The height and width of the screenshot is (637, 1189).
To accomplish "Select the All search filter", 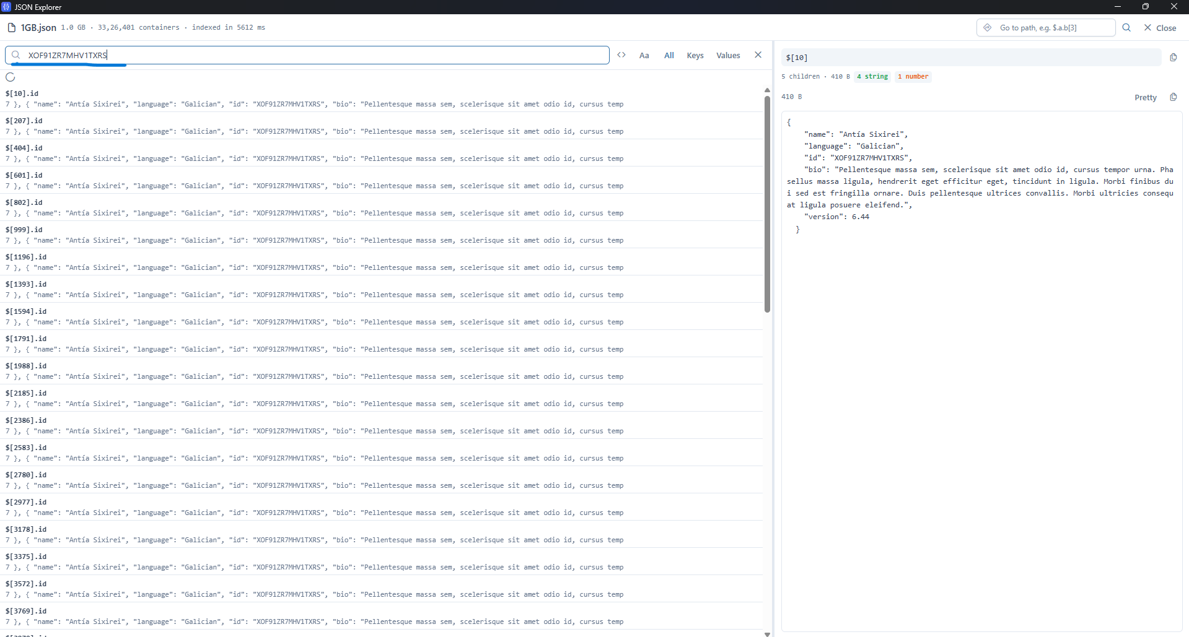I will 669,55.
